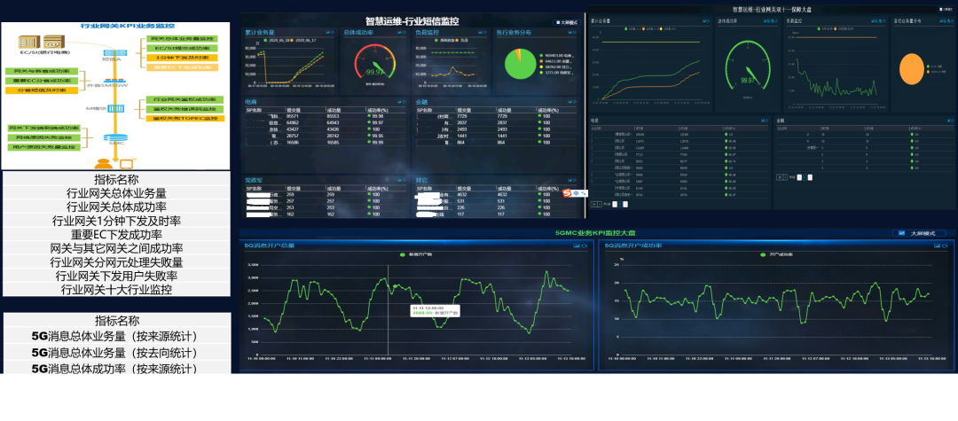Refresh the 各行业务分布 pie panel
958x421 pixels.
575,32
